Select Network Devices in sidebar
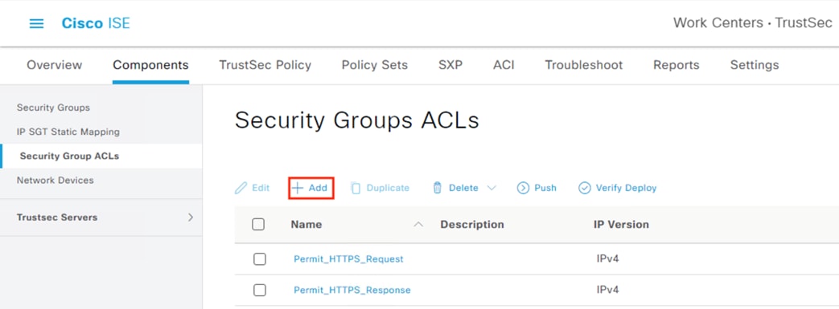This screenshot has width=839, height=309. click(x=56, y=181)
